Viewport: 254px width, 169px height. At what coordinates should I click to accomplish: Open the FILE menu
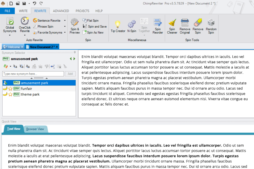(x=7, y=11)
